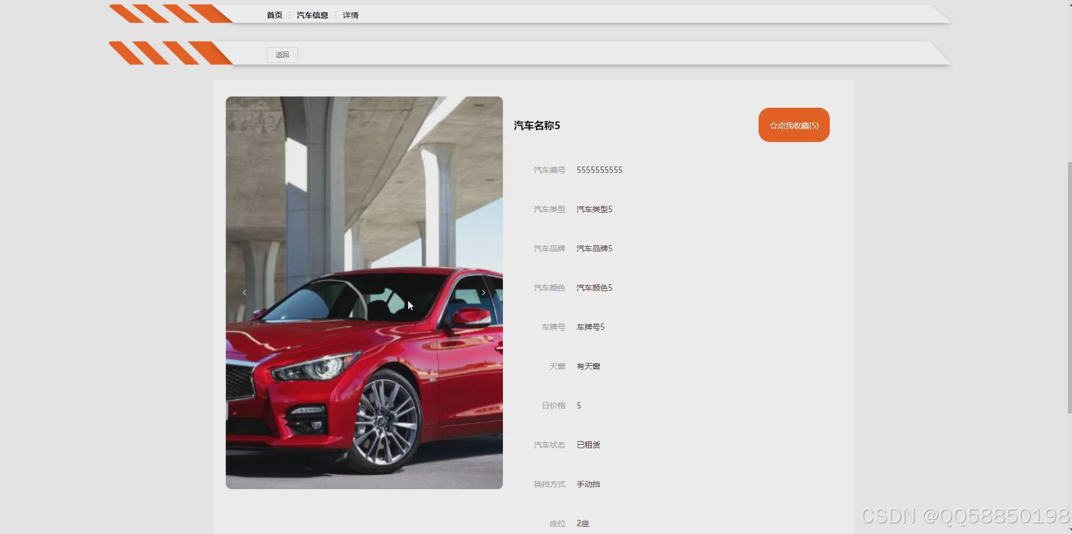Click the 已租赁 status text
The image size is (1072, 534).
coord(588,444)
